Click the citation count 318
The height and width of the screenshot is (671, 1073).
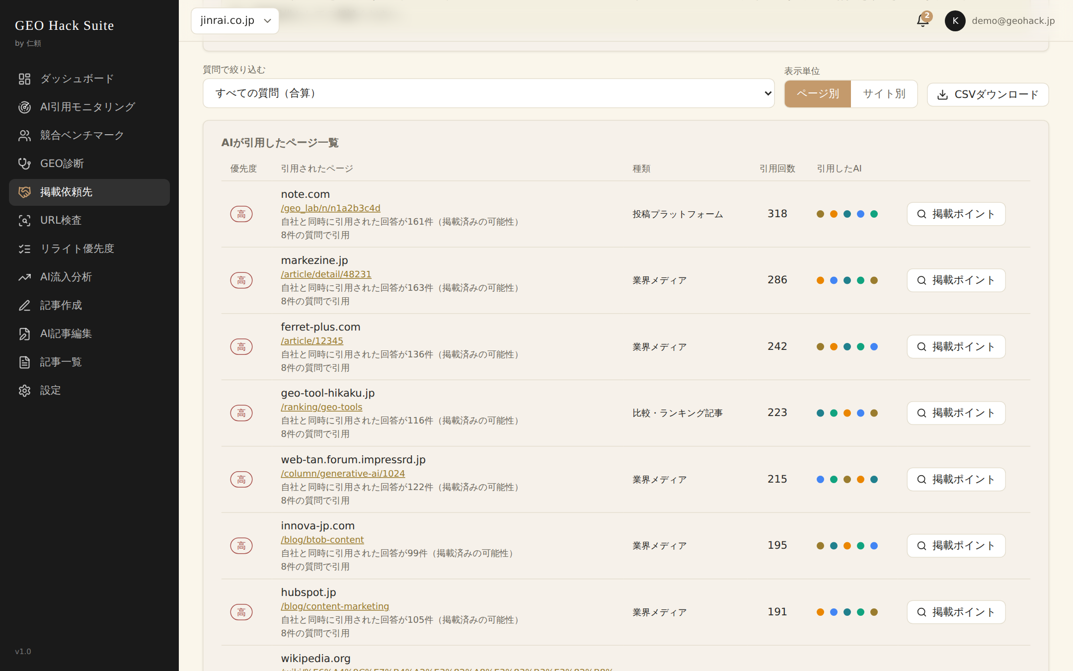tap(777, 214)
